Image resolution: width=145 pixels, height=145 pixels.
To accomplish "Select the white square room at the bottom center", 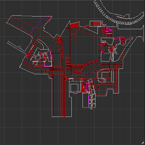I will [74, 88].
